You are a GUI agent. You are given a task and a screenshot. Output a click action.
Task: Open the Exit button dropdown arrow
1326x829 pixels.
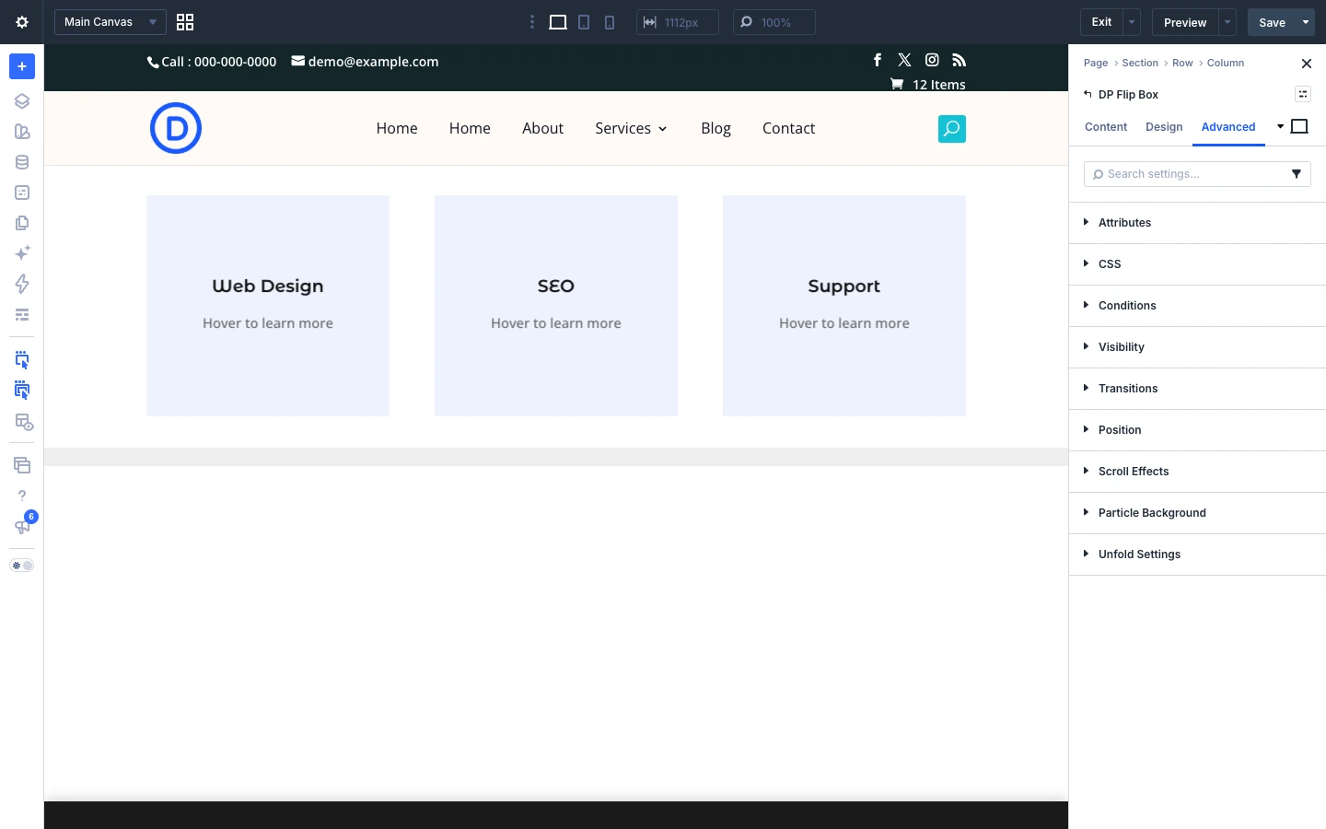pos(1132,22)
